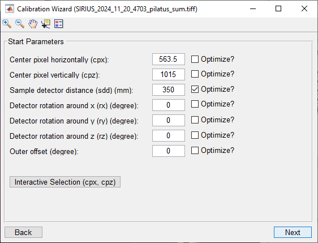
Task: Focus the cpz value field 1015
Action: coord(169,75)
